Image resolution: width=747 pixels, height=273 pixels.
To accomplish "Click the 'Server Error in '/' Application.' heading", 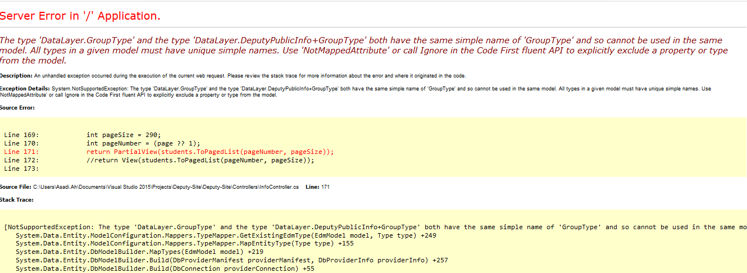I will (x=80, y=16).
